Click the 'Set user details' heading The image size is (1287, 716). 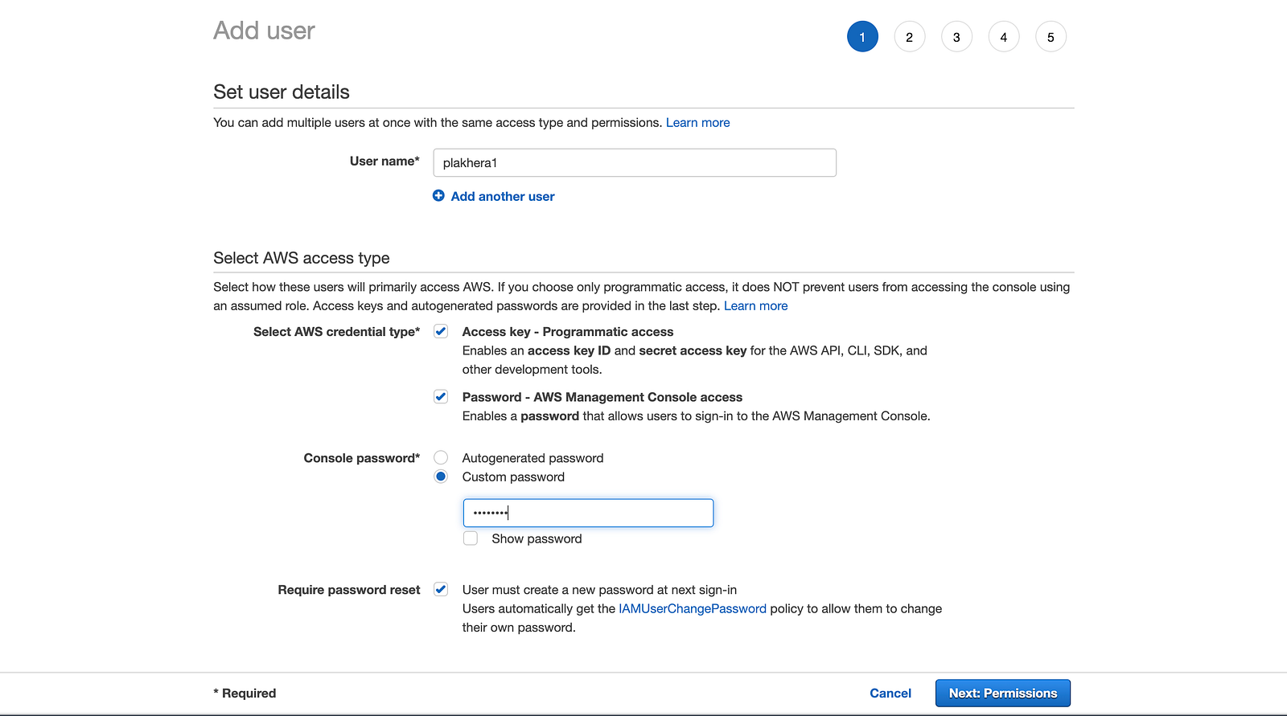point(282,92)
